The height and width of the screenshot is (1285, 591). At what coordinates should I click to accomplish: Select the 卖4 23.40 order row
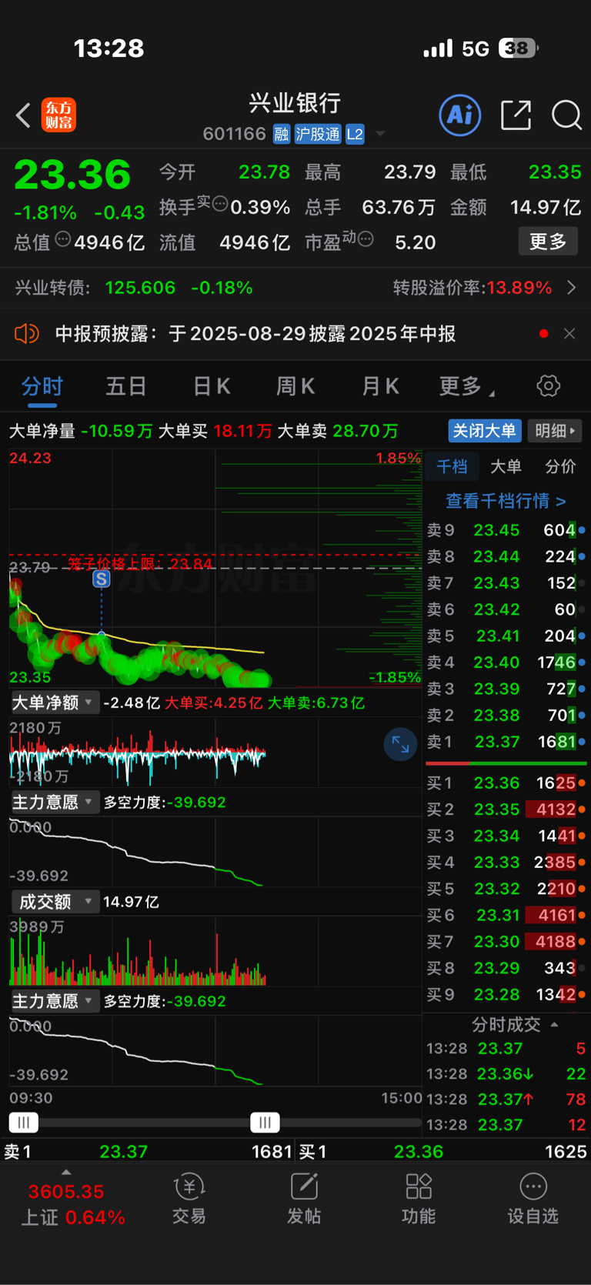click(506, 663)
